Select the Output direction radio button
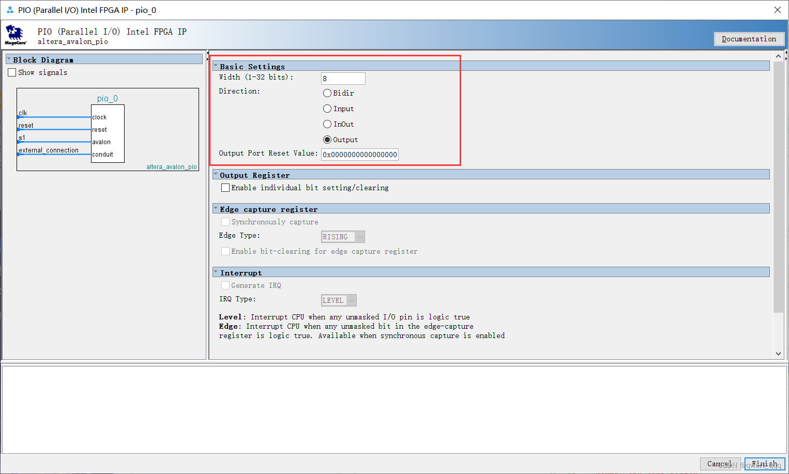The image size is (789, 474). (327, 140)
